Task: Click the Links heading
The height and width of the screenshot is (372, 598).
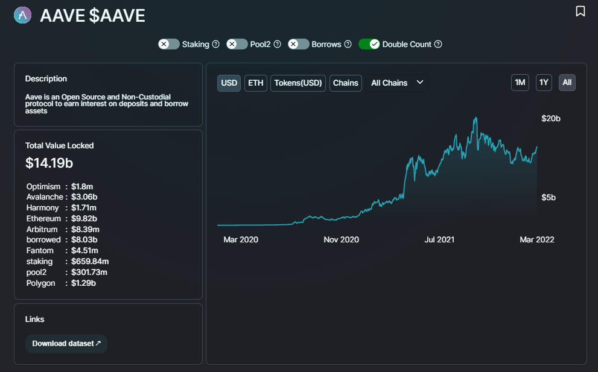Action: (x=35, y=320)
